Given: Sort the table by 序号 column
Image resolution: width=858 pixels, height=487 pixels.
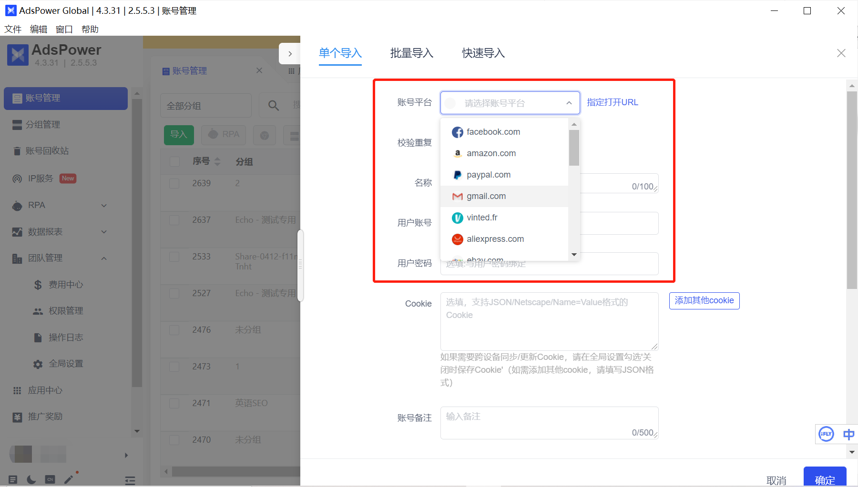Looking at the screenshot, I should (x=217, y=161).
